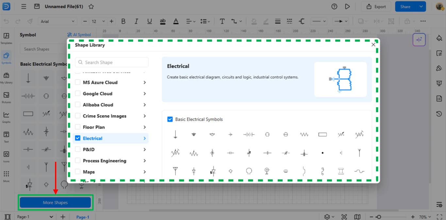This screenshot has height=220, width=446.
Task: Open the hamburger main menu
Action: click(24, 7)
